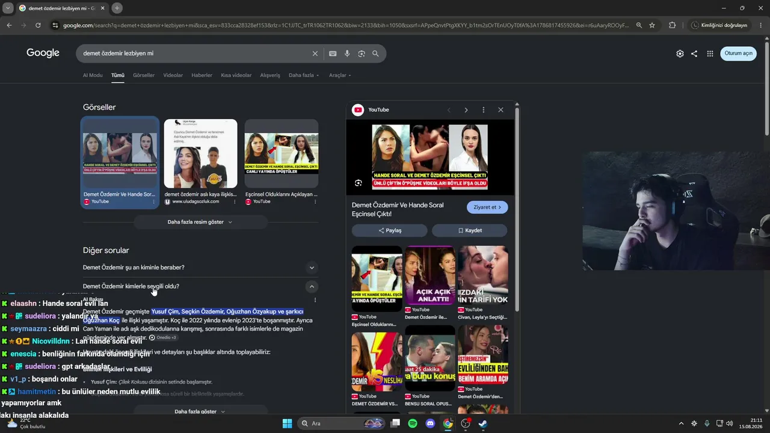Close the image preview panel
The height and width of the screenshot is (433, 770).
pyautogui.click(x=500, y=110)
